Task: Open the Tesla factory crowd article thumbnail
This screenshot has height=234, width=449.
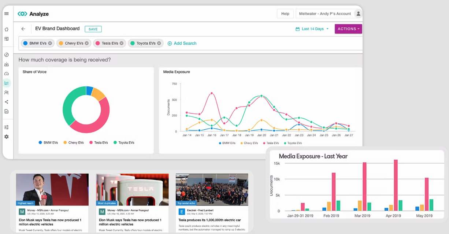Action: [212, 189]
